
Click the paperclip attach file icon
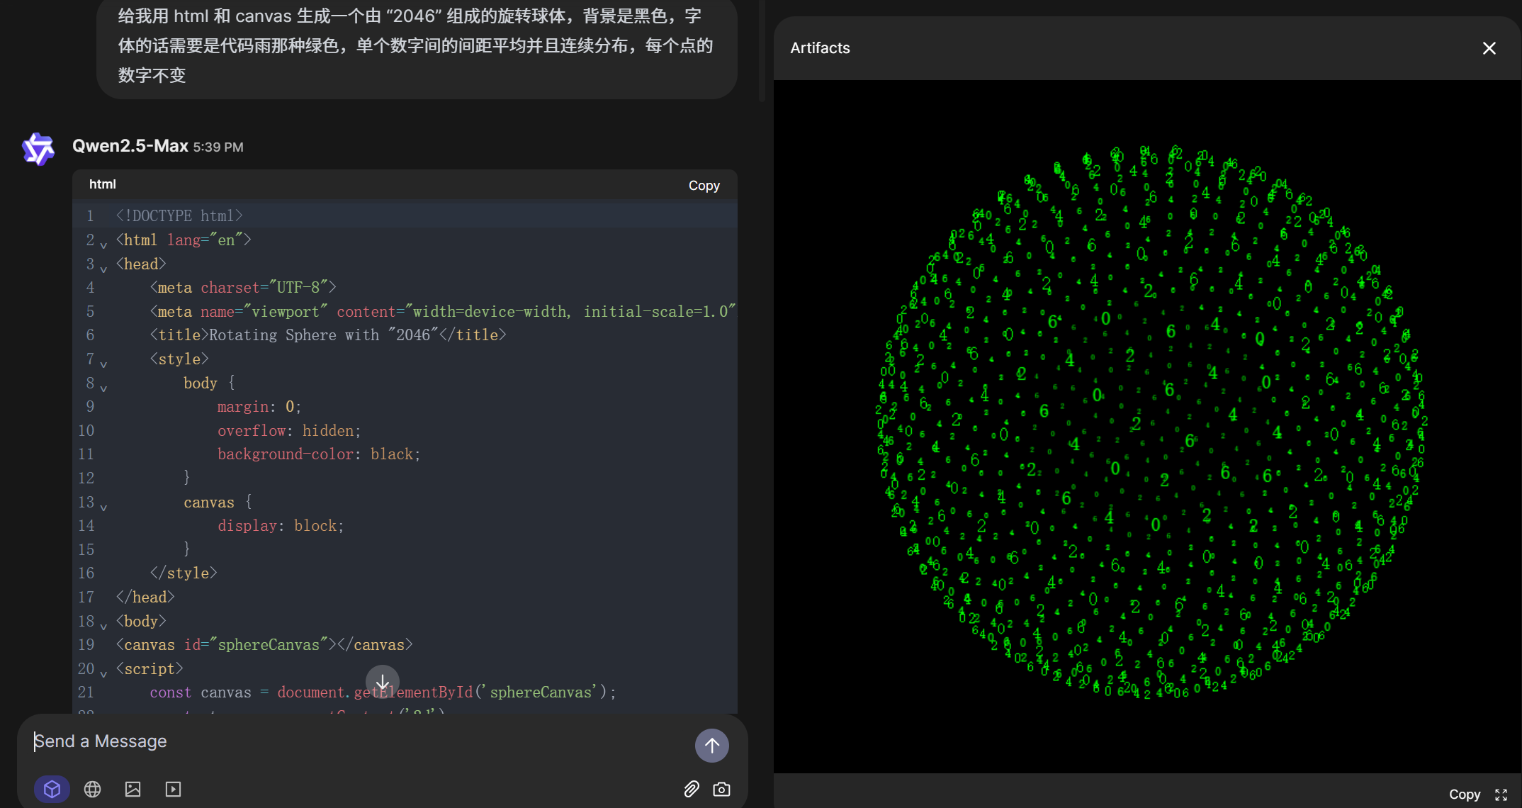pyautogui.click(x=692, y=789)
